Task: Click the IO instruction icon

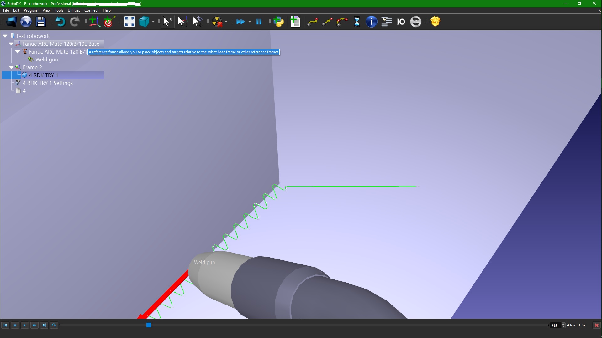Action: click(401, 22)
